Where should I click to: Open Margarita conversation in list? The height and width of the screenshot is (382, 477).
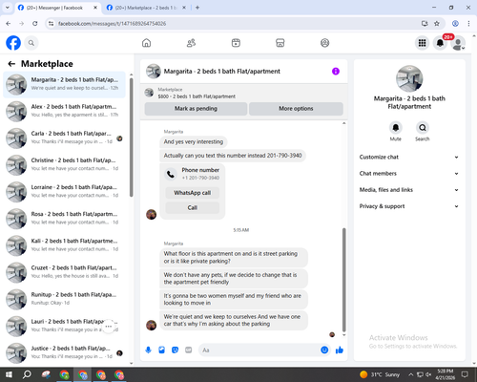click(64, 85)
